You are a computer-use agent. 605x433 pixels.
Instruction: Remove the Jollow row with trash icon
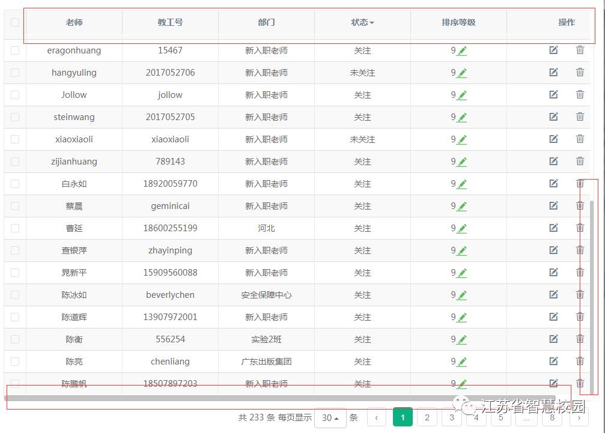point(580,94)
